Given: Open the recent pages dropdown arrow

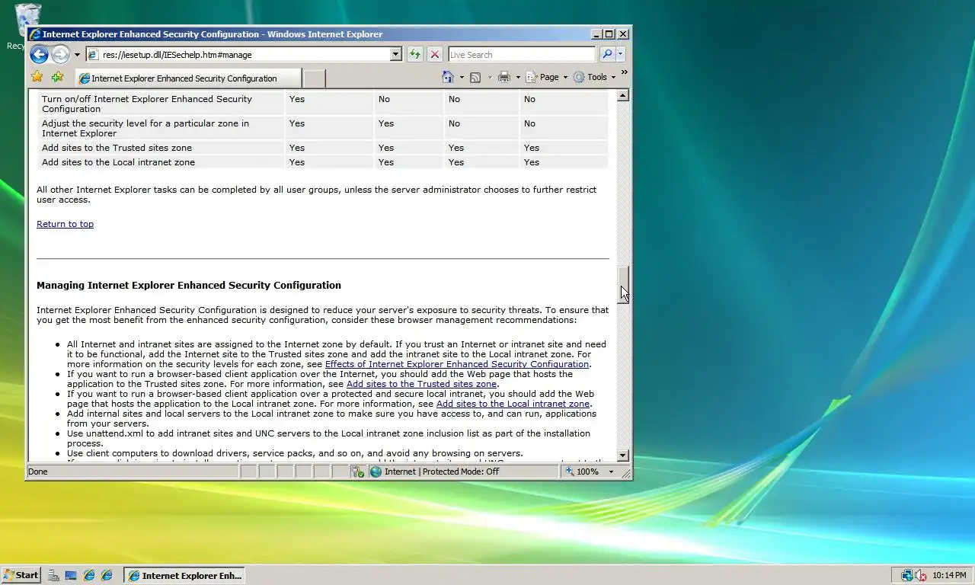Looking at the screenshot, I should click(x=77, y=55).
